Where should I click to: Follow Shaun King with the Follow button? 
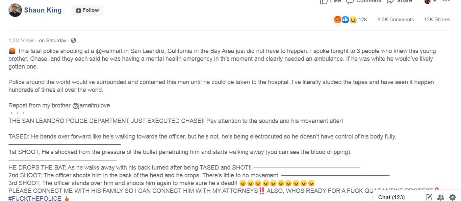87,10
